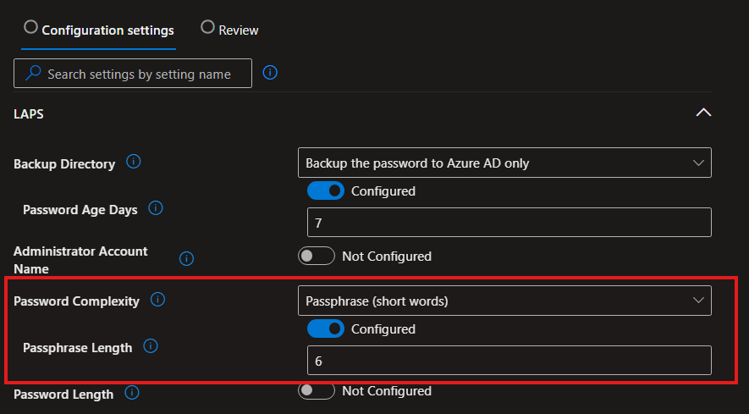The image size is (749, 414).
Task: Expand the Password Complexity dropdown
Action: point(504,300)
